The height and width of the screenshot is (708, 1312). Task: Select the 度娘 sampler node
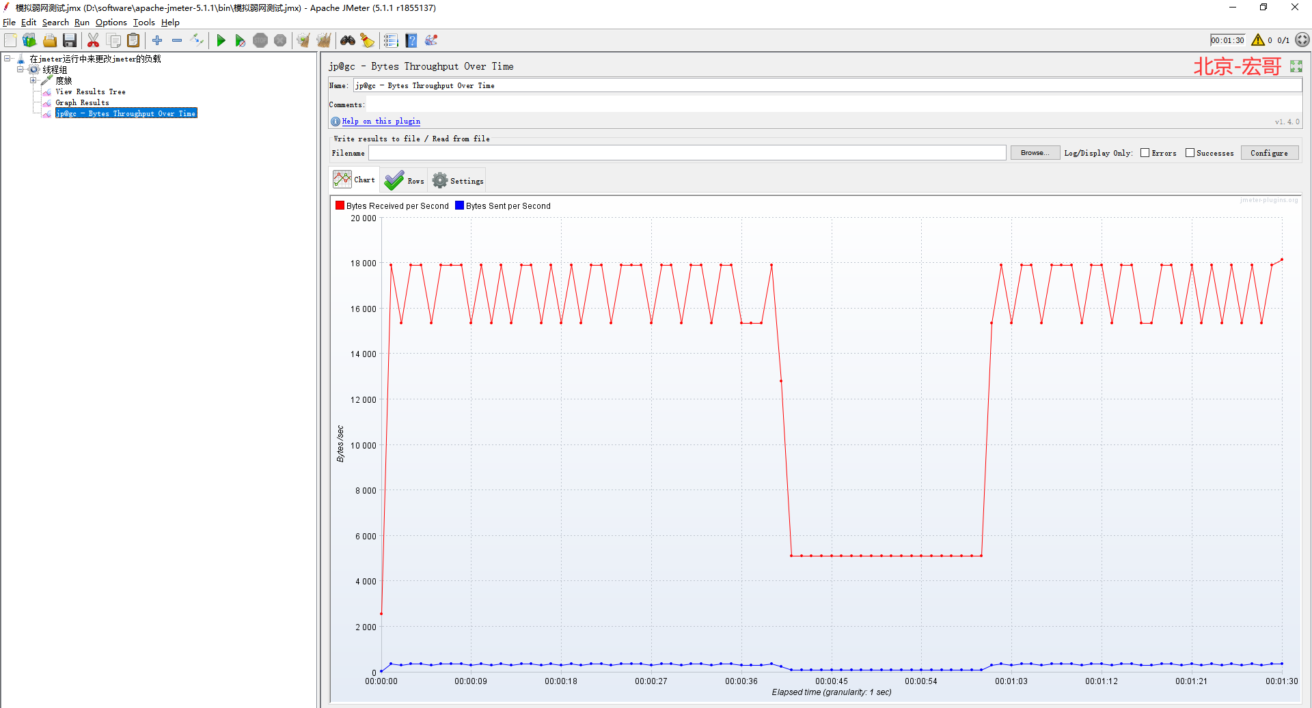coord(64,81)
